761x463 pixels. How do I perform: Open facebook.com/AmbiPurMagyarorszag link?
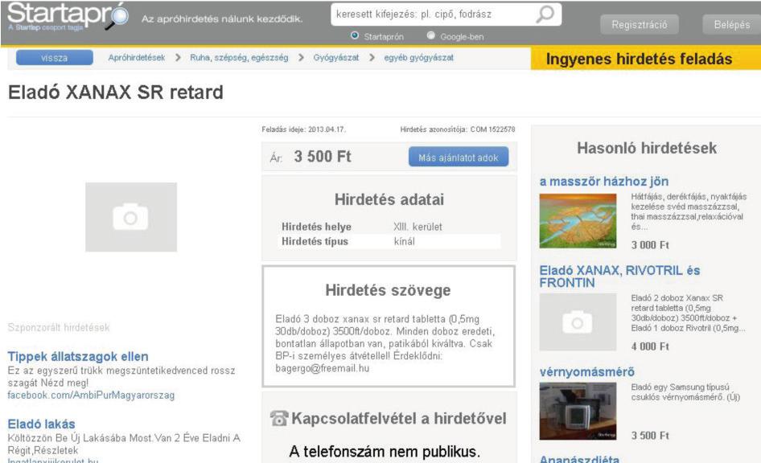point(91,395)
